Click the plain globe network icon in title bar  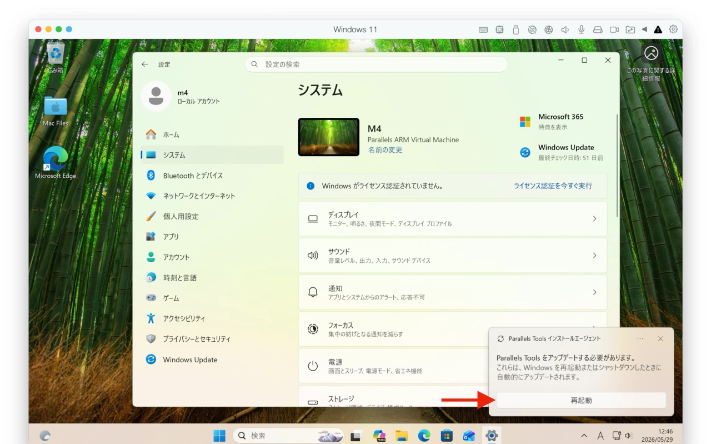click(548, 29)
